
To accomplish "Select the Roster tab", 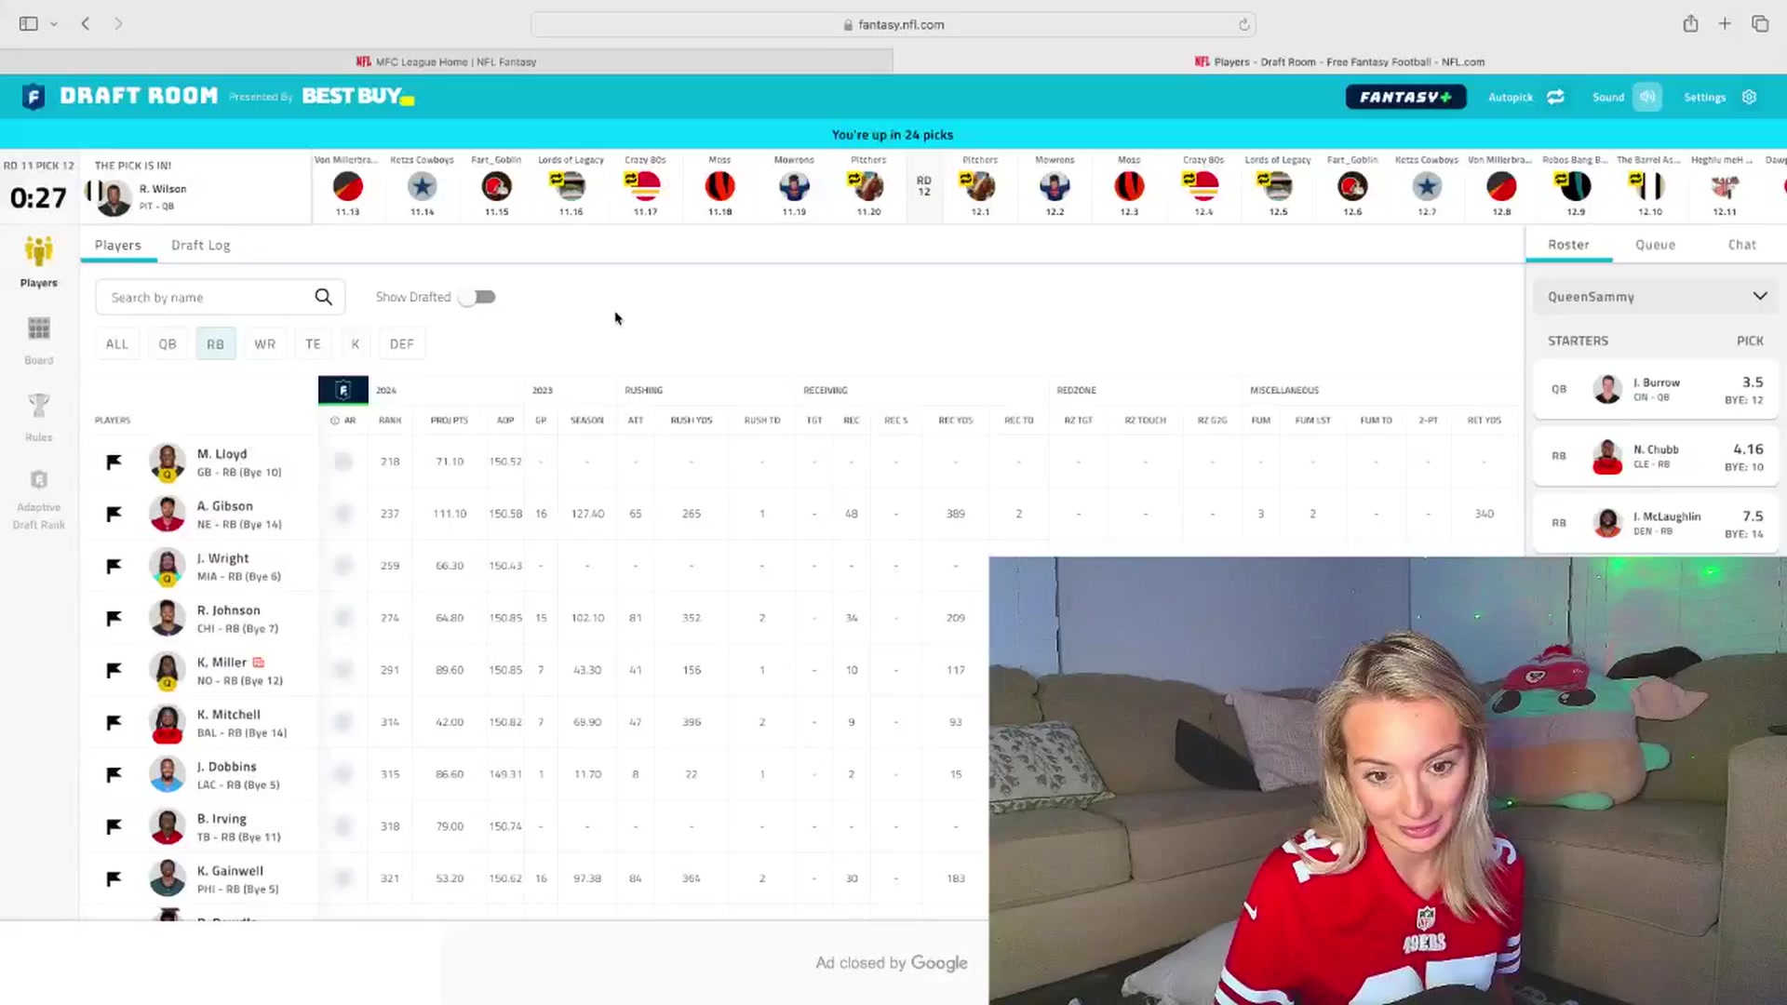I will point(1568,245).
